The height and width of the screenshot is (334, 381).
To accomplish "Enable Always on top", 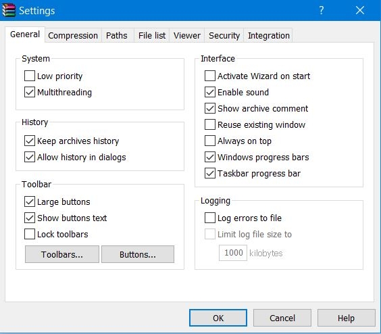I will (210, 141).
